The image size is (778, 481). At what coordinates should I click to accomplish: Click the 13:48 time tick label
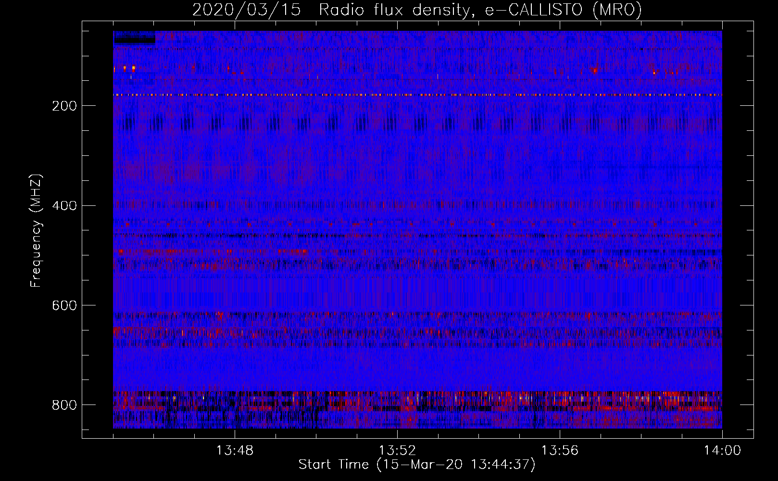[235, 451]
